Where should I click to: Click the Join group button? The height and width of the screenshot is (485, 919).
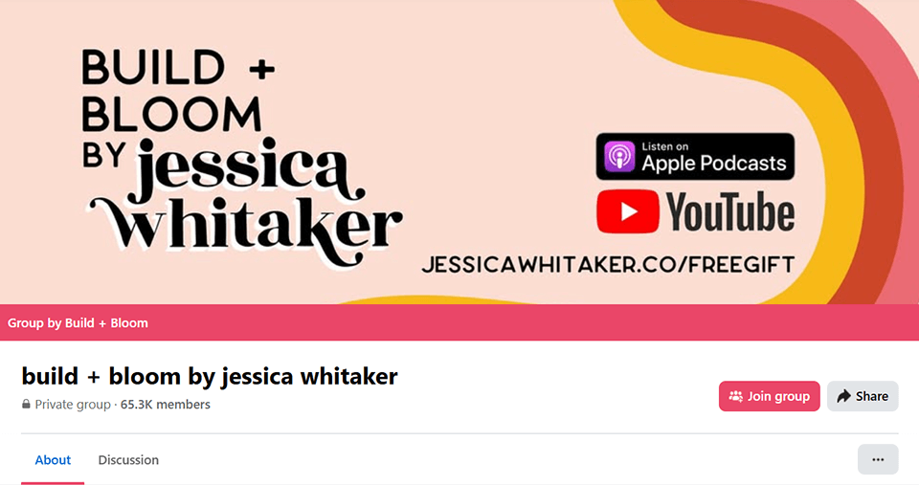click(769, 397)
